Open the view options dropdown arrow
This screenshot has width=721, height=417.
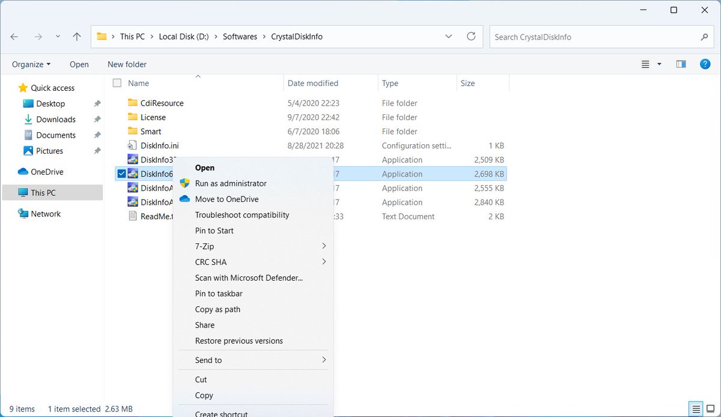(x=659, y=64)
